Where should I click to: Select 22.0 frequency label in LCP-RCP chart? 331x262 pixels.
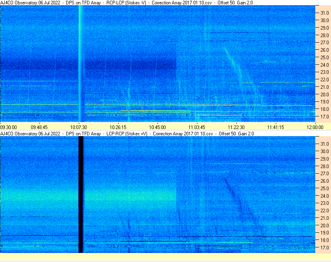pos(325,210)
